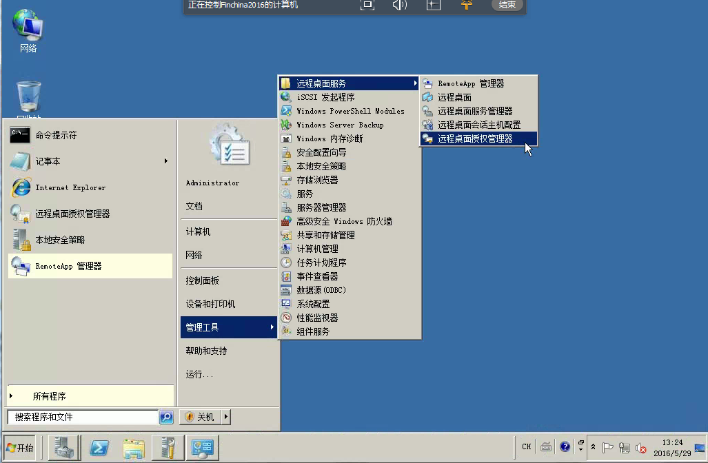Screen dimensions: 708x463
Task: Click the CH language indicator
Action: (x=527, y=446)
